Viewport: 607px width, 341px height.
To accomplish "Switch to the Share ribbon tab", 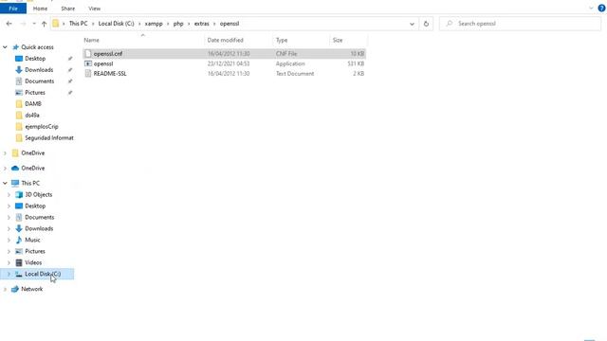I will [67, 9].
